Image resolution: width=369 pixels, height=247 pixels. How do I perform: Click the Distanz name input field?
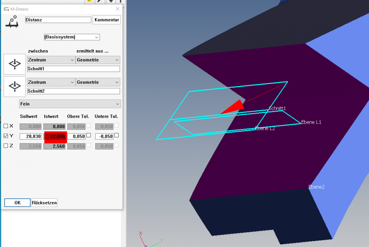pos(58,20)
